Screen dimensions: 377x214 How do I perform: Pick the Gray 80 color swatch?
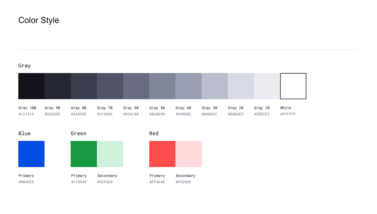click(84, 86)
